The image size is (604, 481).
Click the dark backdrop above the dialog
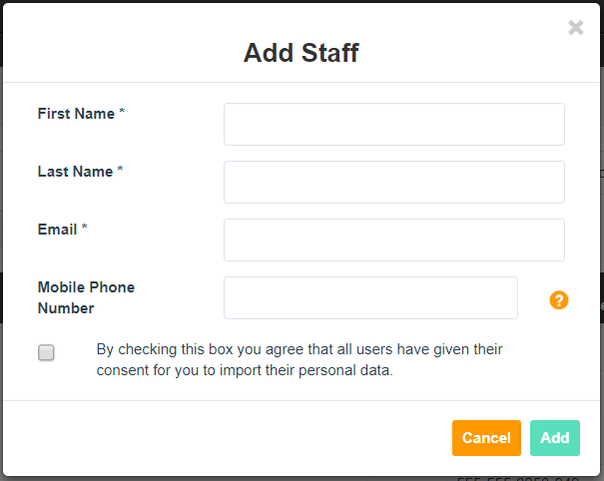click(x=302, y=1)
